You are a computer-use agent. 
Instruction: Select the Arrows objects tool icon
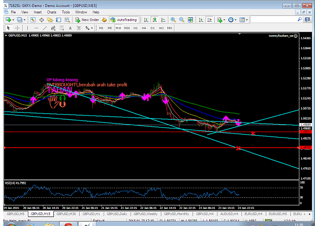click(87, 28)
